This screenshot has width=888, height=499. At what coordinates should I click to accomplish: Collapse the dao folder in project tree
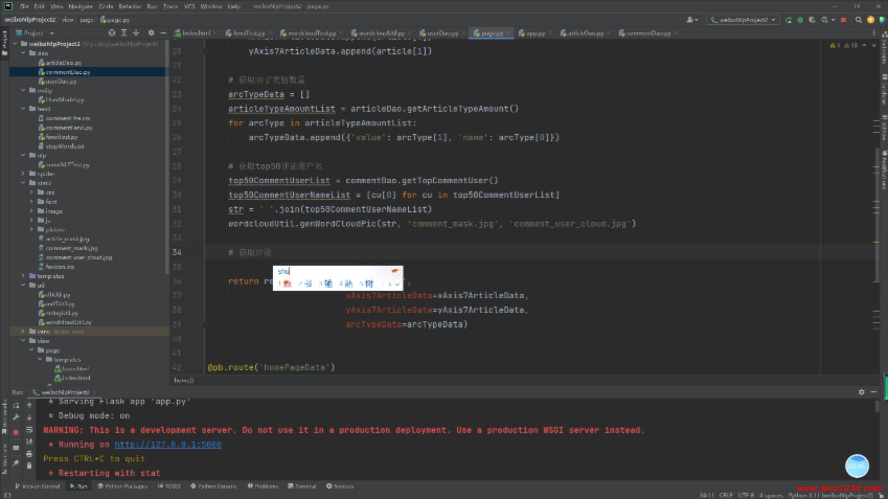[23, 53]
